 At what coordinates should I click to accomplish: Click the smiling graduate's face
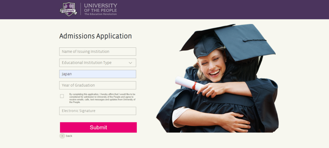click(211, 67)
